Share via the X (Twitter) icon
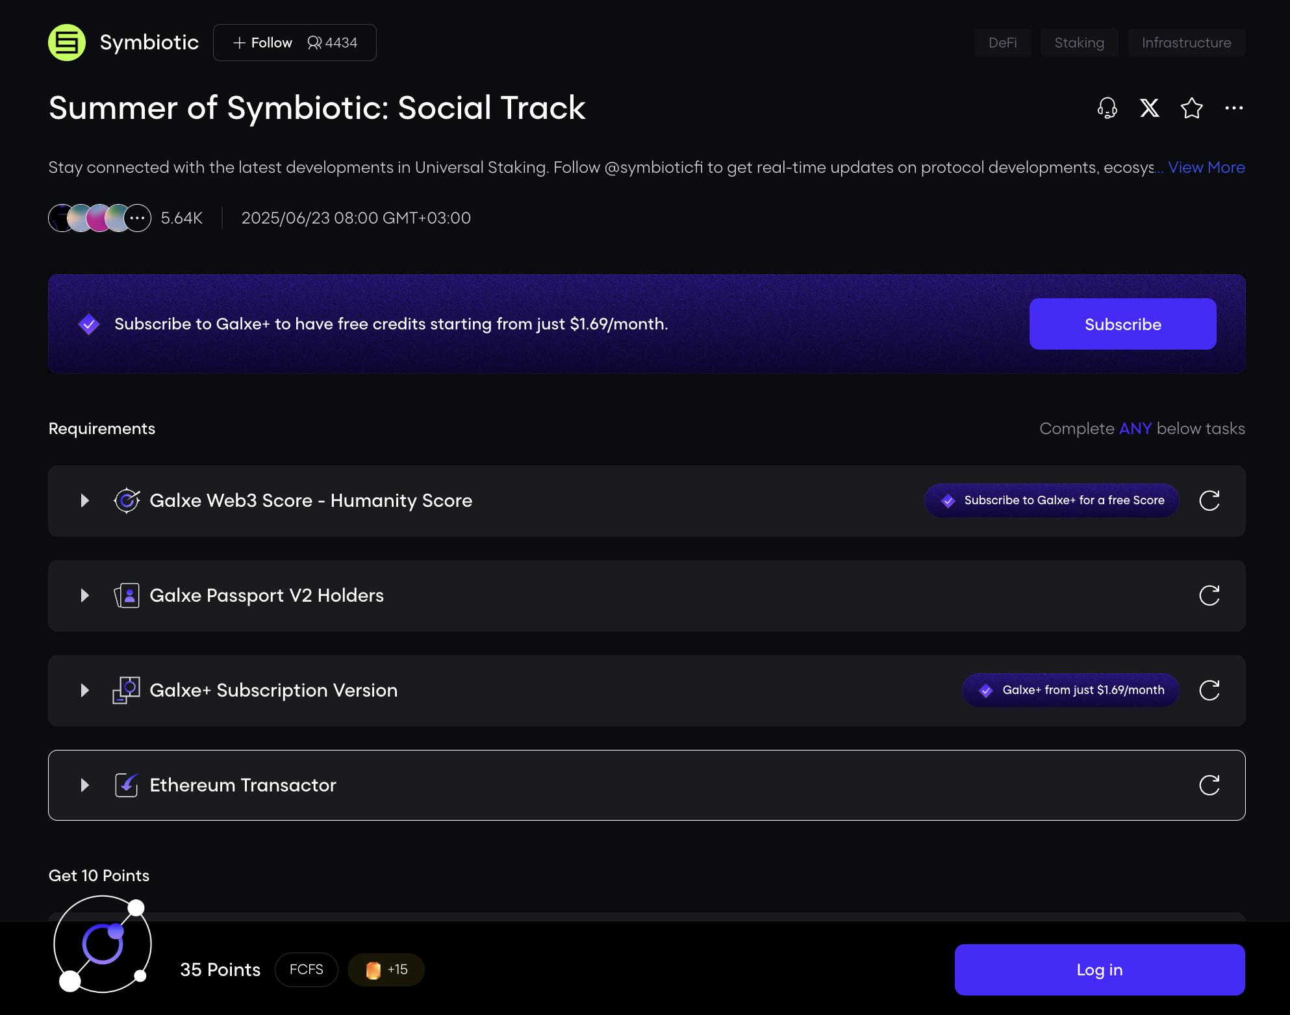 tap(1149, 108)
